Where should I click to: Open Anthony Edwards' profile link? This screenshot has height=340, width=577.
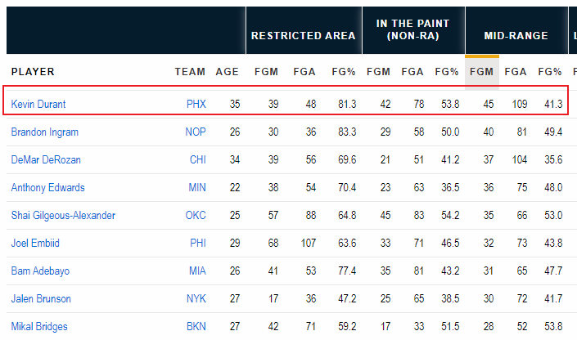click(x=47, y=187)
